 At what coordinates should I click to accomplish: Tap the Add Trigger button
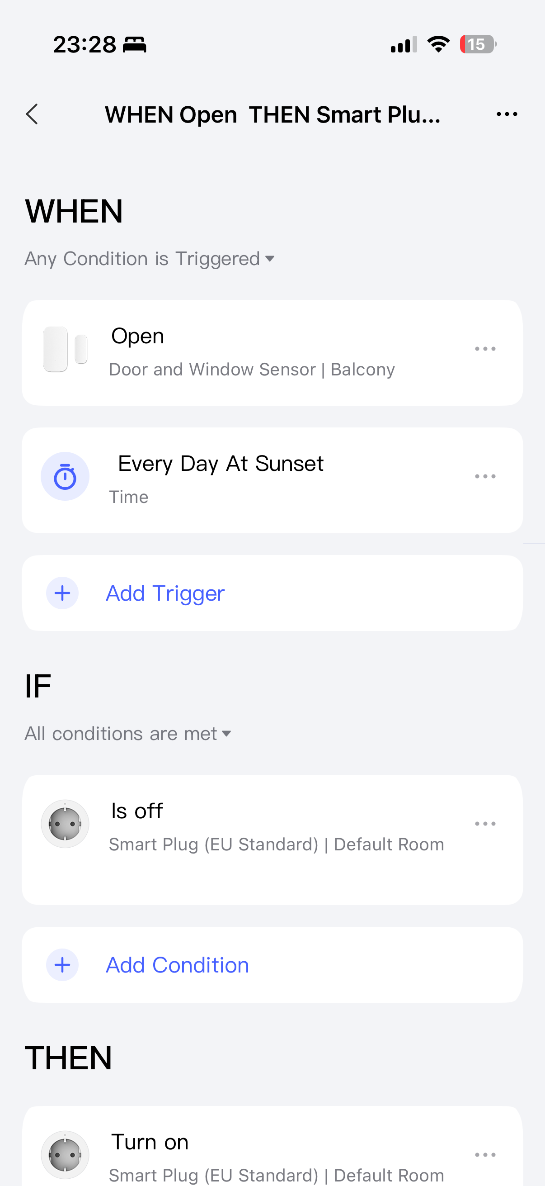(x=165, y=593)
